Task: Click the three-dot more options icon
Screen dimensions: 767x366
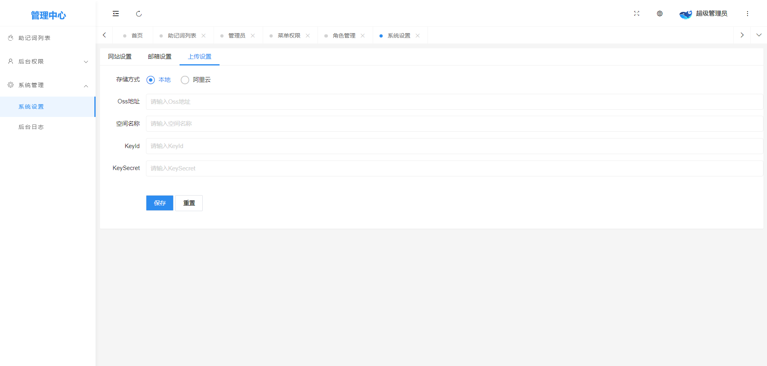Action: point(747,14)
